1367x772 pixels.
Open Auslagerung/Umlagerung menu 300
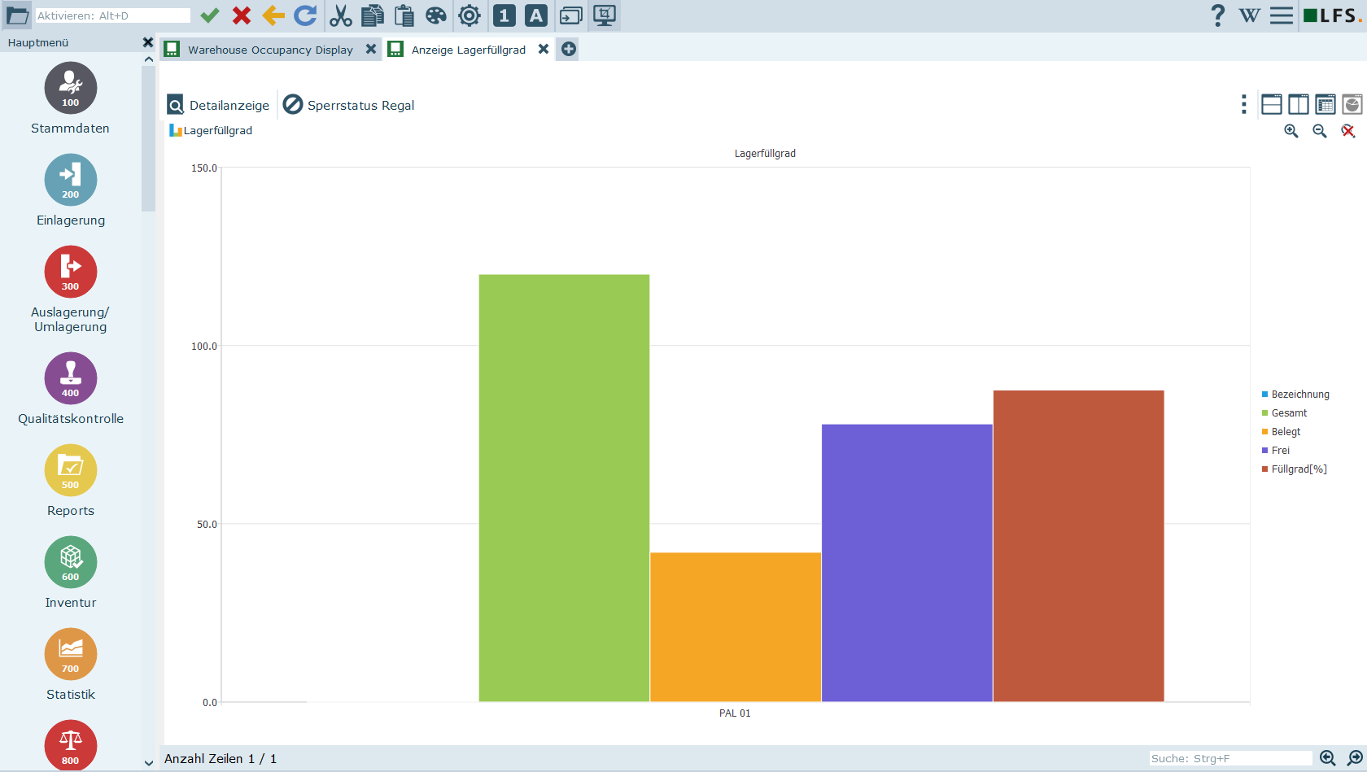click(x=71, y=272)
